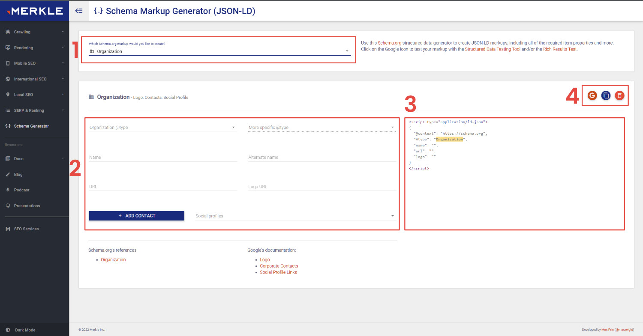The image size is (643, 336).
Task: Expand the Crawling menu chevron
Action: click(63, 32)
